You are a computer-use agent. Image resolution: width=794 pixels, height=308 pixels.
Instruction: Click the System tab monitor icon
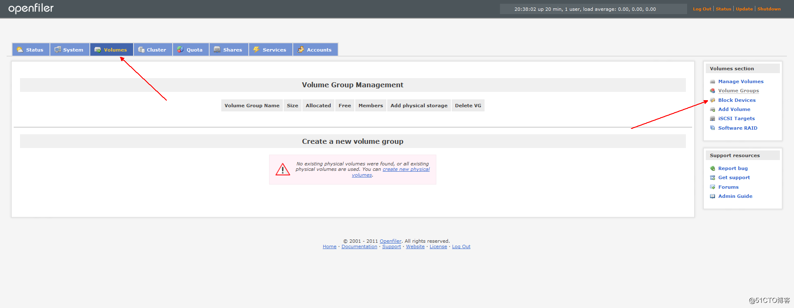click(x=58, y=49)
